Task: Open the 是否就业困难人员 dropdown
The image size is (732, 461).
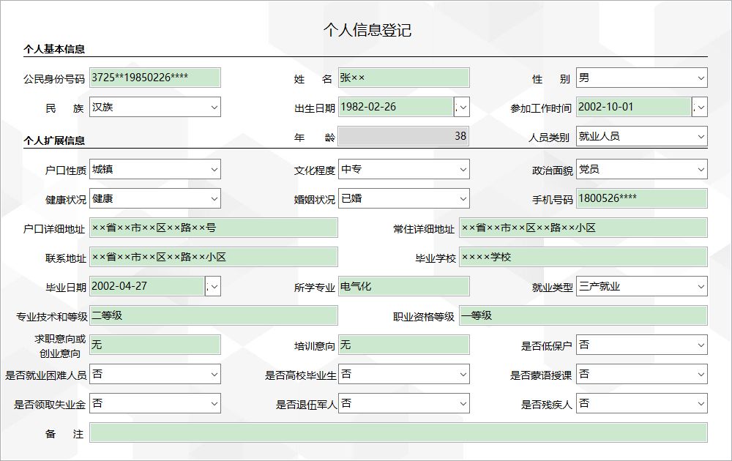Action: click(155, 374)
